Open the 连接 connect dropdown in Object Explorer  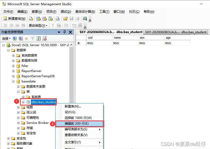pos(6,39)
